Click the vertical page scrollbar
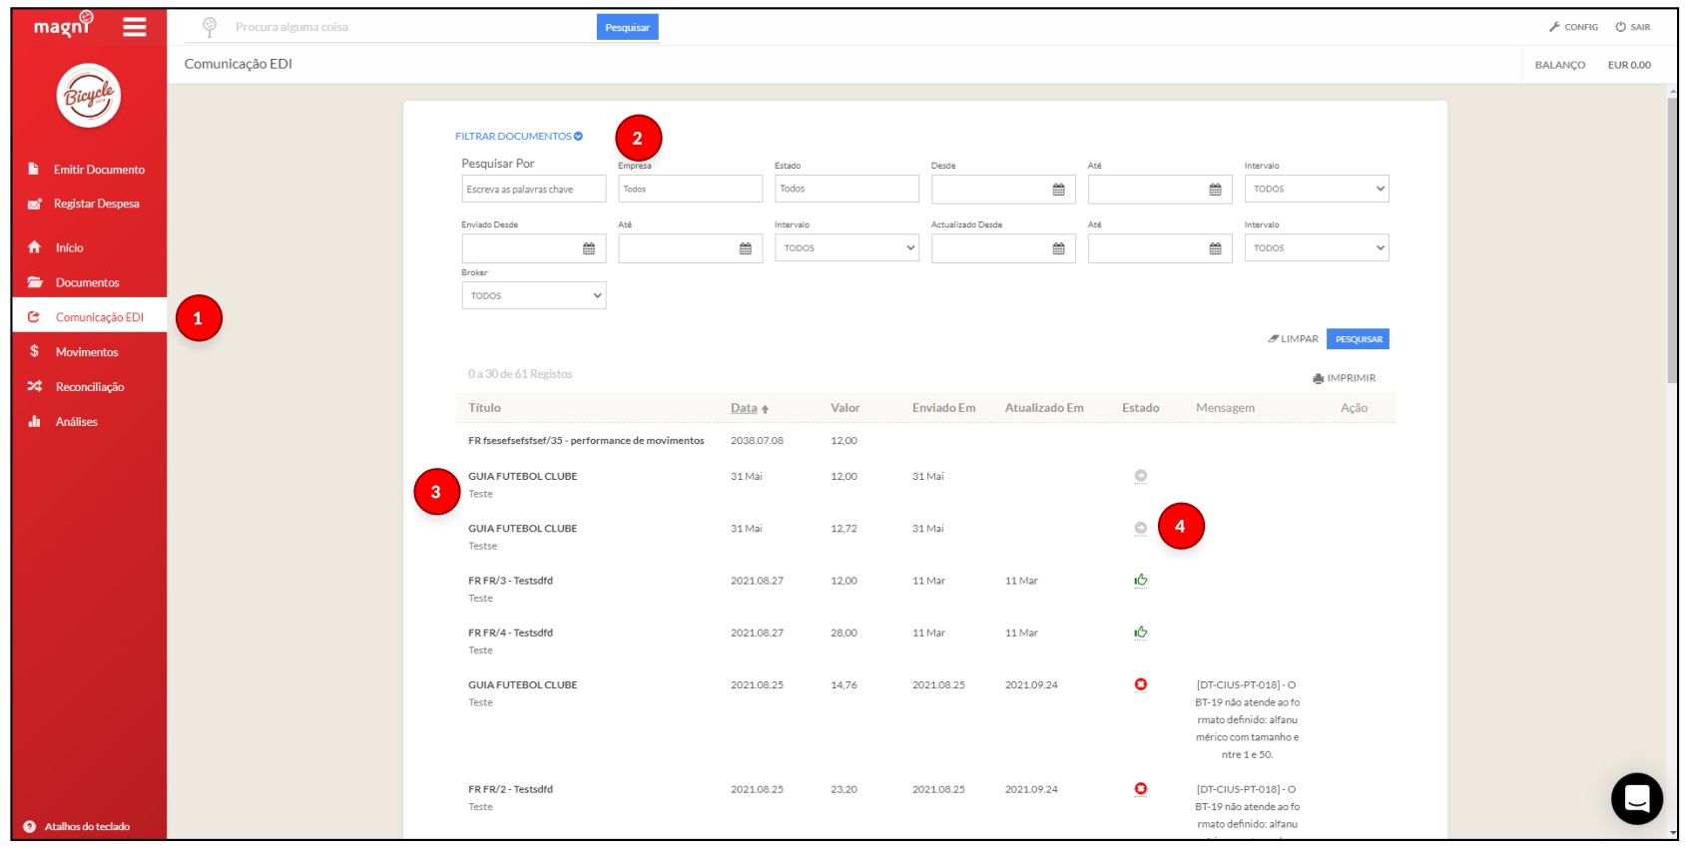The height and width of the screenshot is (850, 1686). pos(1672,239)
